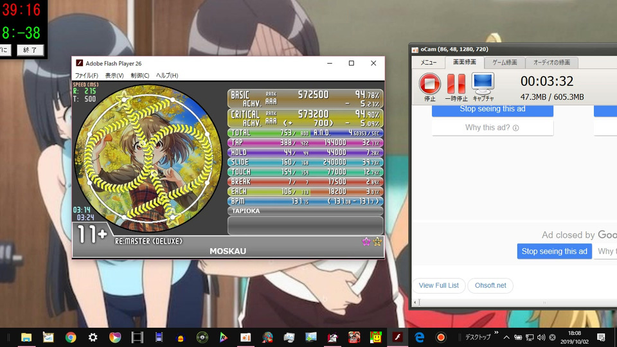Click the 00:03:32 recording timer in oCam
The height and width of the screenshot is (347, 617).
click(547, 82)
